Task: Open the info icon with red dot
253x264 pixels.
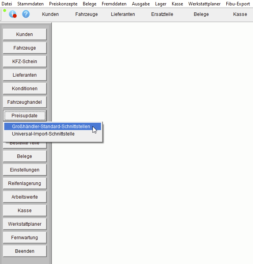Action: 13,14
